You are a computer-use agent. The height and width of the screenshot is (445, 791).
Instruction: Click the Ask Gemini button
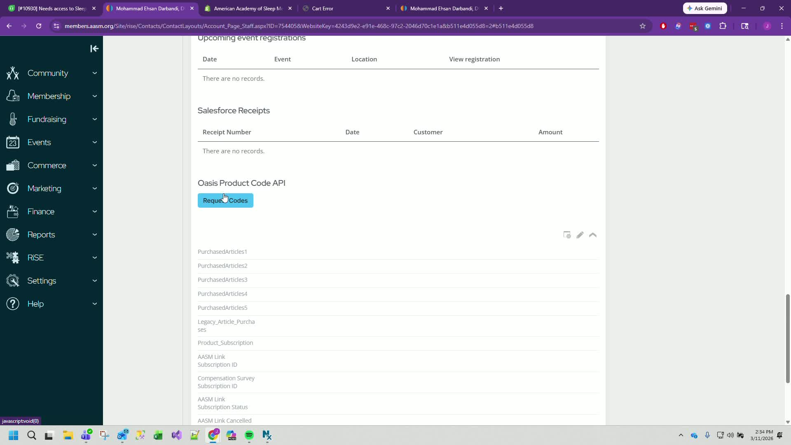tap(704, 8)
